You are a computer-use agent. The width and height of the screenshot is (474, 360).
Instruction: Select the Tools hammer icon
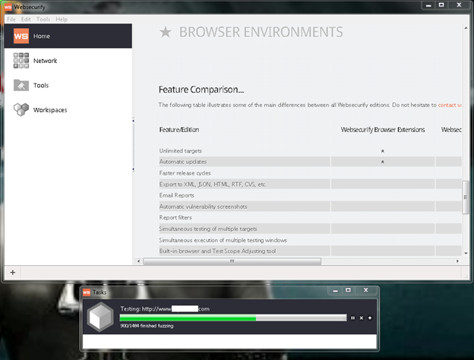point(21,85)
